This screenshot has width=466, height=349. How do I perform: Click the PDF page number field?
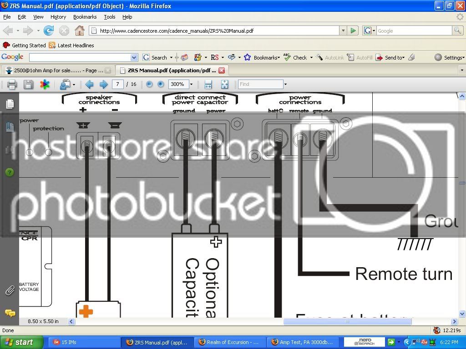tap(118, 84)
